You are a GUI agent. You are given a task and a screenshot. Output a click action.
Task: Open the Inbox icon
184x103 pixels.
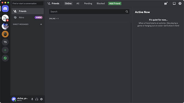point(174,3)
